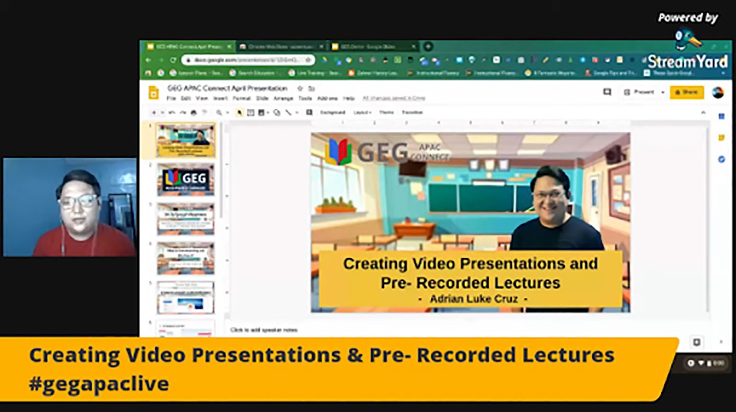This screenshot has height=412, width=736.
Task: Open the Tasks side panel icon
Action: [722, 159]
